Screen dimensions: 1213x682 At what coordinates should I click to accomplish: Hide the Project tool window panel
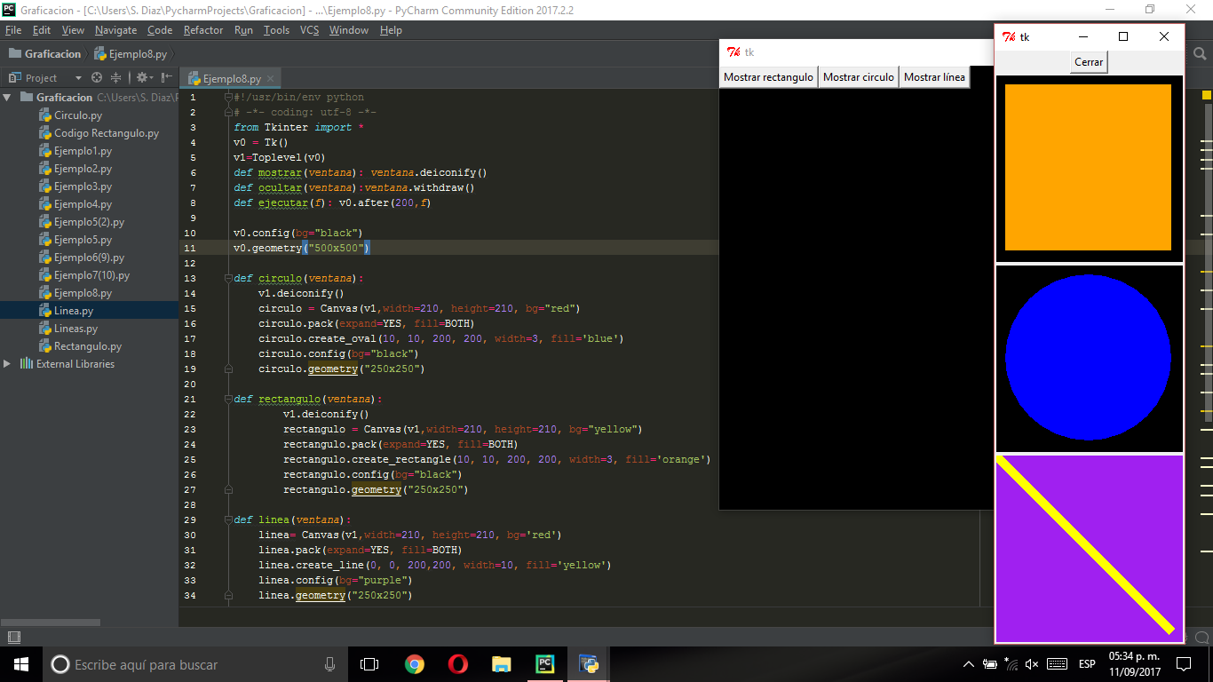pos(165,78)
